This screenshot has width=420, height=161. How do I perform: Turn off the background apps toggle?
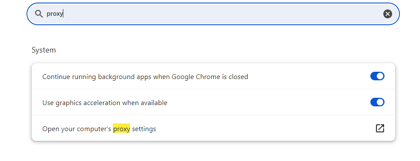[x=377, y=76]
